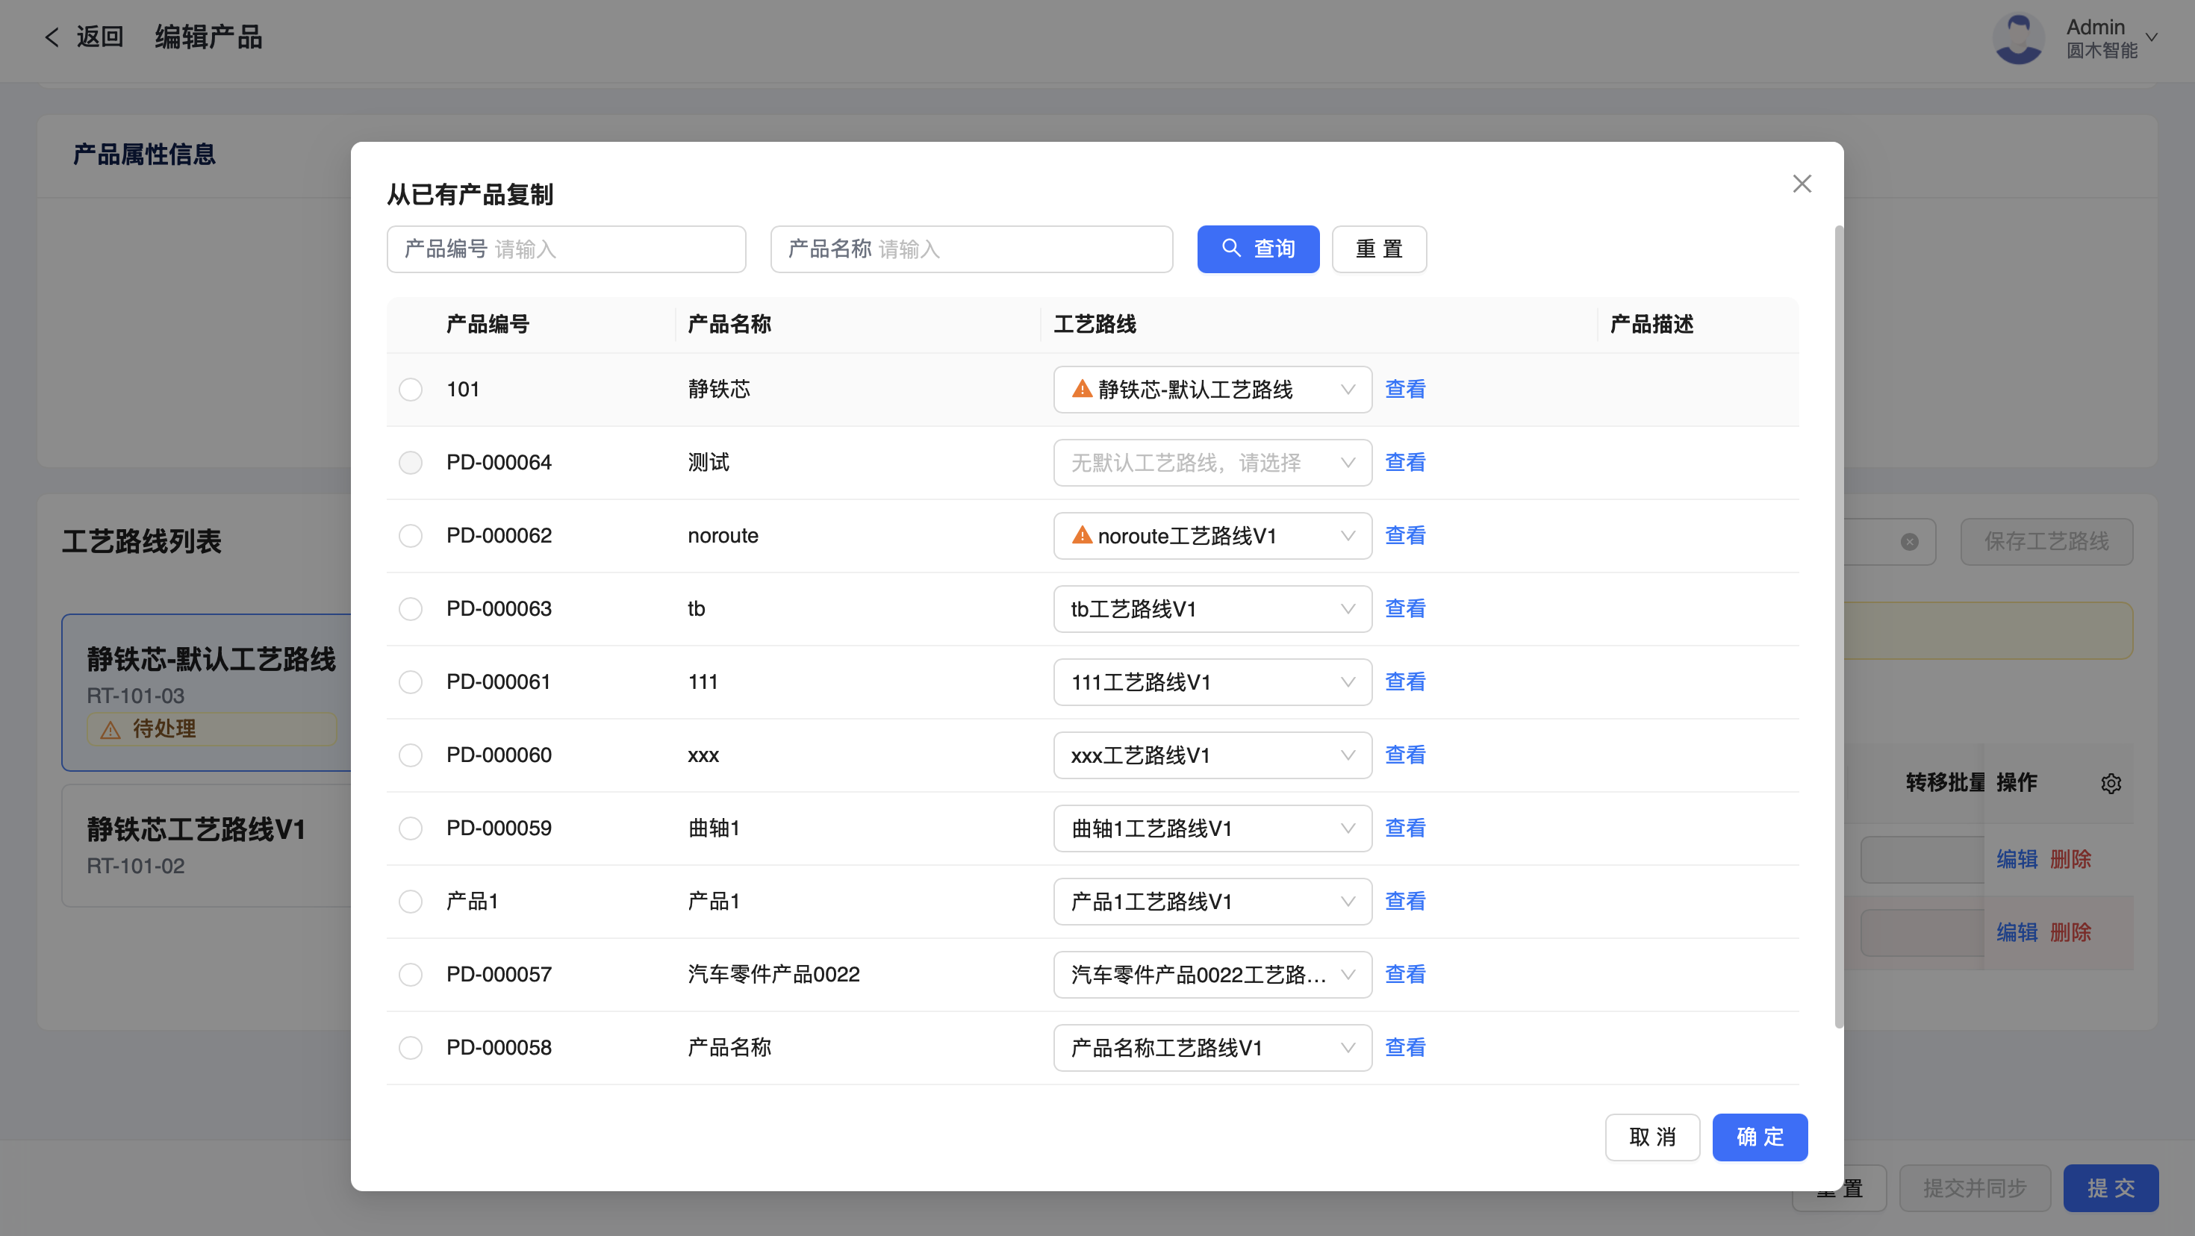This screenshot has width=2195, height=1236.
Task: Click the warning icon in noroute route
Action: click(x=1082, y=535)
